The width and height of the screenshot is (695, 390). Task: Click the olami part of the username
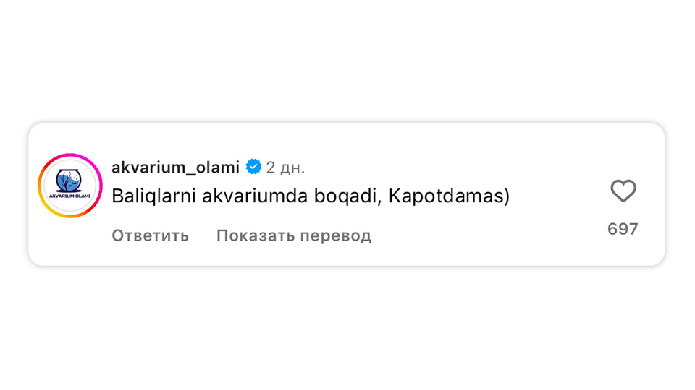pos(219,168)
